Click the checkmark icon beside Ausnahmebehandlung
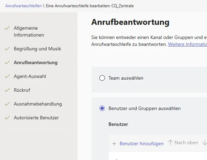Viewport: 207px width, 160px height. (x=7, y=104)
